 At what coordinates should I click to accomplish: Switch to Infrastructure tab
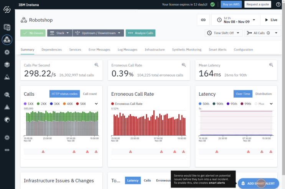click(x=155, y=50)
